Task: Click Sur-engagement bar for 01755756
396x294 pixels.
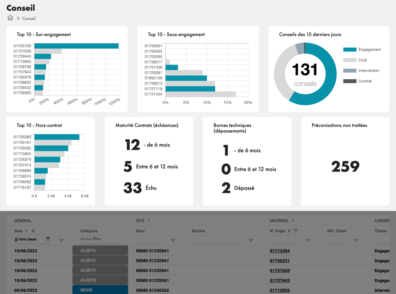Action: tap(76, 46)
